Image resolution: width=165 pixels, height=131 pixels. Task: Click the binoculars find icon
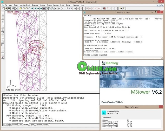pyautogui.click(x=121, y=9)
